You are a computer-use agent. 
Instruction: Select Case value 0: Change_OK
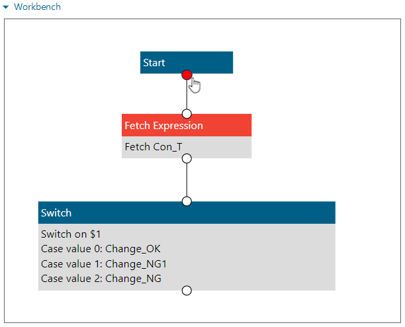pyautogui.click(x=101, y=249)
